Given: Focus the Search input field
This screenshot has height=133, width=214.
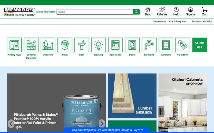Looking at the screenshot, I should (95, 12).
